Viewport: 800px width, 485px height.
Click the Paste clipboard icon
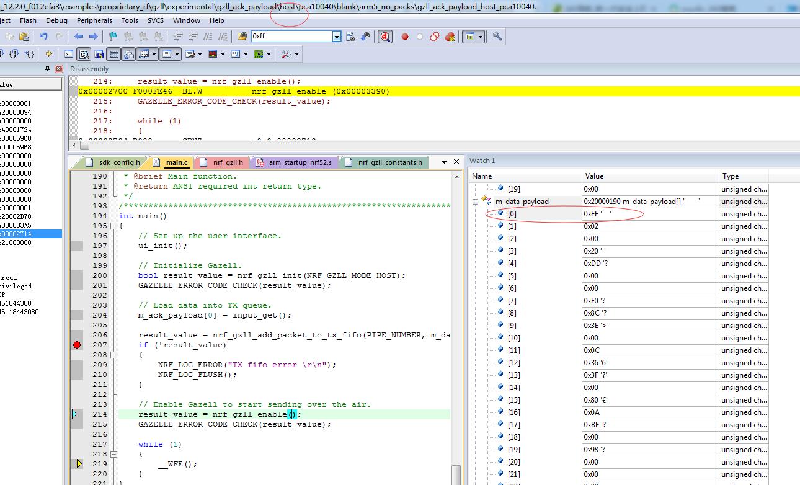click(24, 37)
